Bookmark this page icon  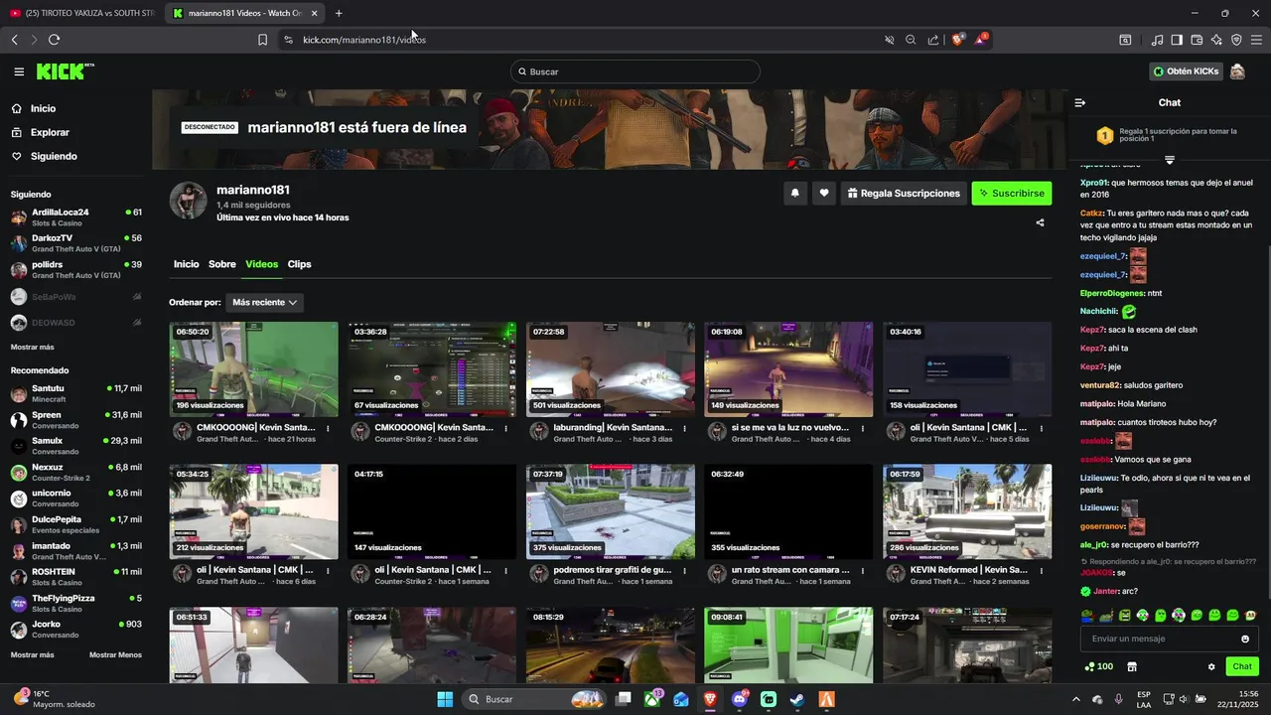(x=262, y=40)
